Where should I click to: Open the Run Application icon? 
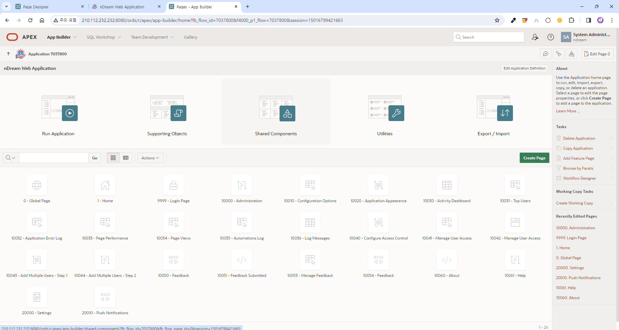pos(60,108)
